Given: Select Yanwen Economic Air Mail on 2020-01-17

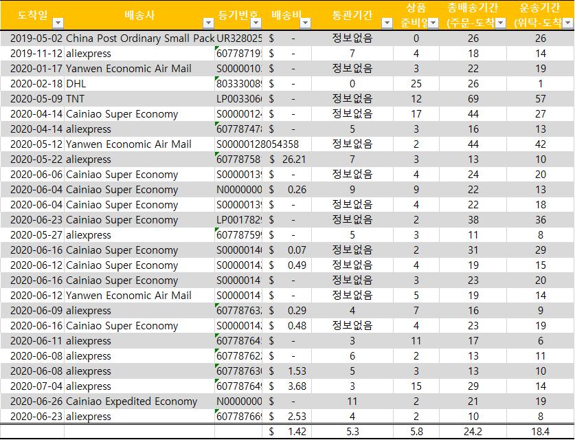Looking at the screenshot, I should click(x=139, y=69).
